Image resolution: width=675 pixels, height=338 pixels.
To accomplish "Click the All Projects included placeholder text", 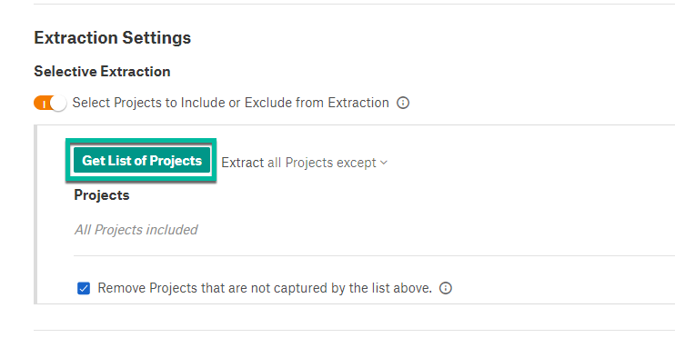I will coord(136,230).
